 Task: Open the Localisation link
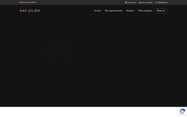[132, 3]
